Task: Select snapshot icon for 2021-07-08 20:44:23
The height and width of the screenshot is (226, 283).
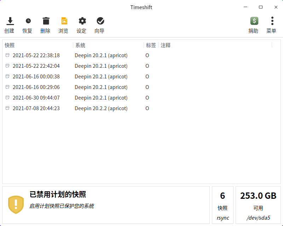Action: click(7, 108)
